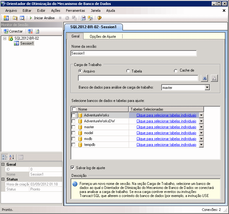Select the Tabela workload radio button
229x214 pixels.
click(x=128, y=71)
